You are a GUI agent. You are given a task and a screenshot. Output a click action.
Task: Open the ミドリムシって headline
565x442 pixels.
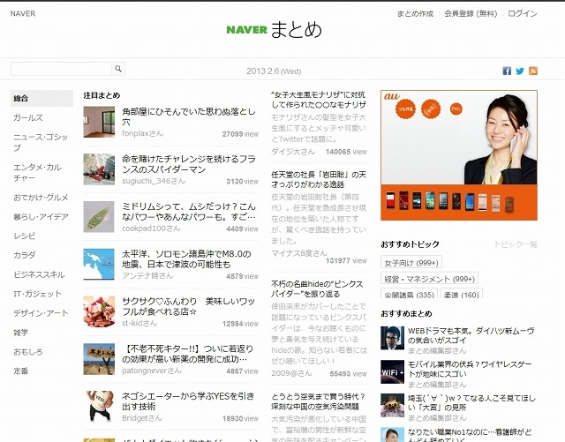coord(189,212)
